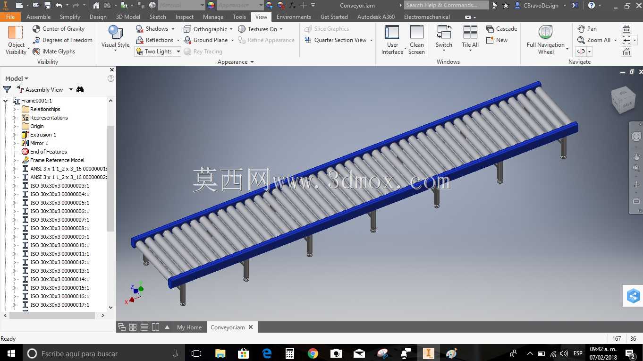Toggle Reflections on or off
643x361 pixels.
click(155, 40)
